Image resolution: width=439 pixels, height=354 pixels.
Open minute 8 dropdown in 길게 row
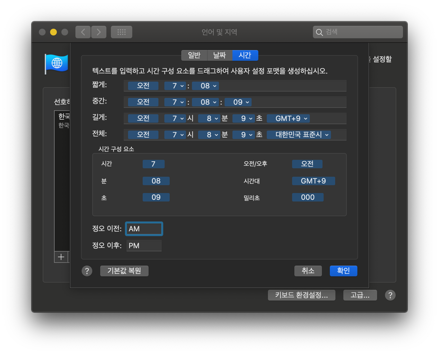209,118
